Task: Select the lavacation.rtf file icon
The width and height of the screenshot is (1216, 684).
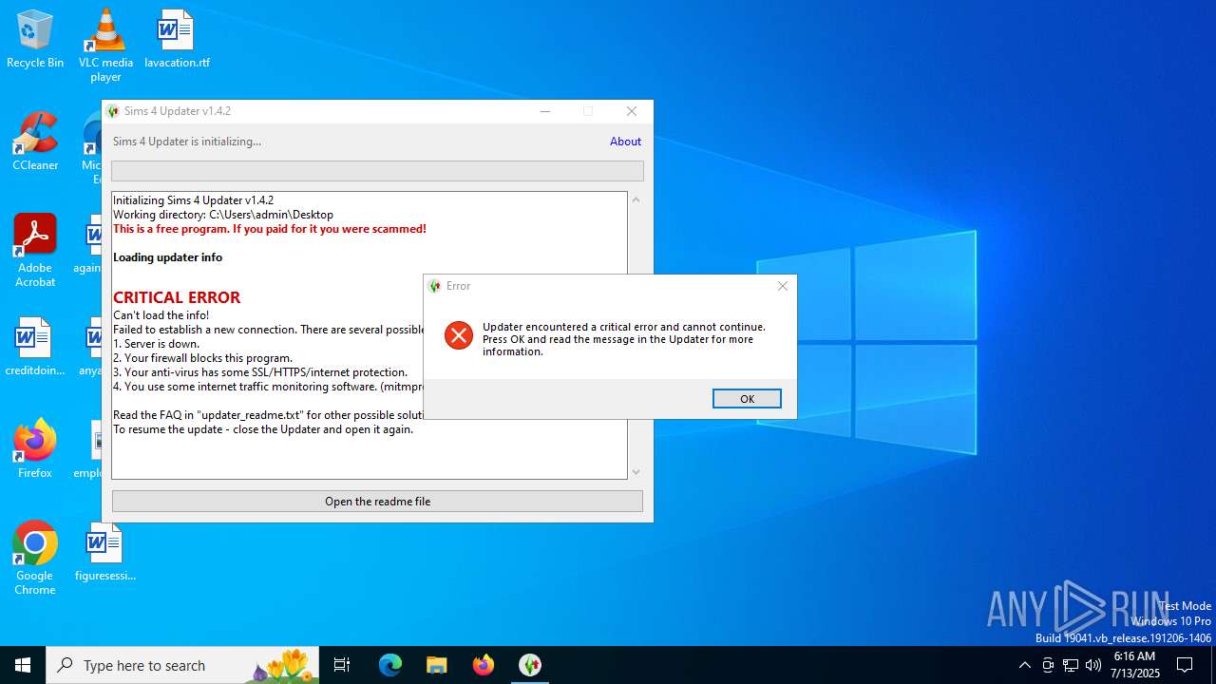Action: tap(177, 40)
